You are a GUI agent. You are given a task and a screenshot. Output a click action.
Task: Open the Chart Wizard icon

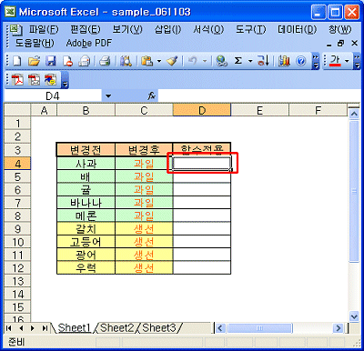[x=284, y=61]
